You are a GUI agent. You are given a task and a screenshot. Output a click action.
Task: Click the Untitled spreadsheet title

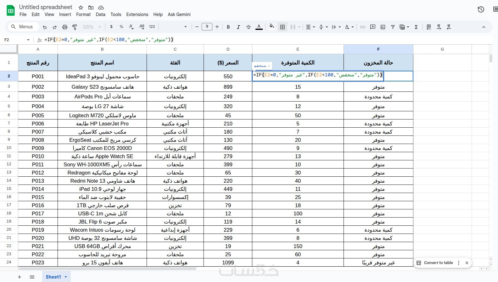click(46, 7)
